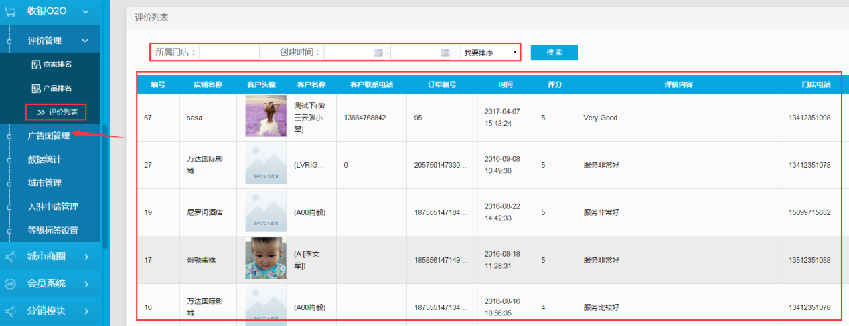Viewport: 849px width, 326px height.
Task: Click the 评价内容 column header
Action: tap(678, 84)
